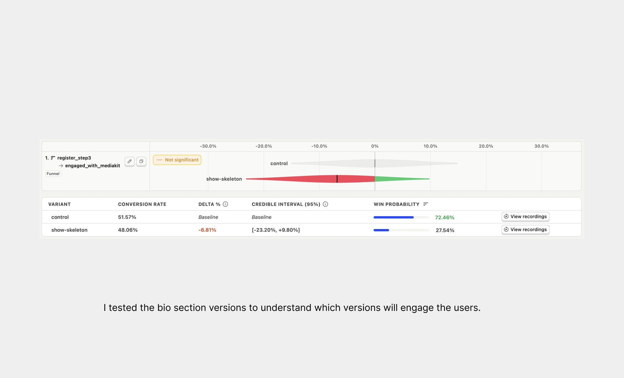
Task: Click the red show-skeleton distribution curve
Action: tap(337, 179)
